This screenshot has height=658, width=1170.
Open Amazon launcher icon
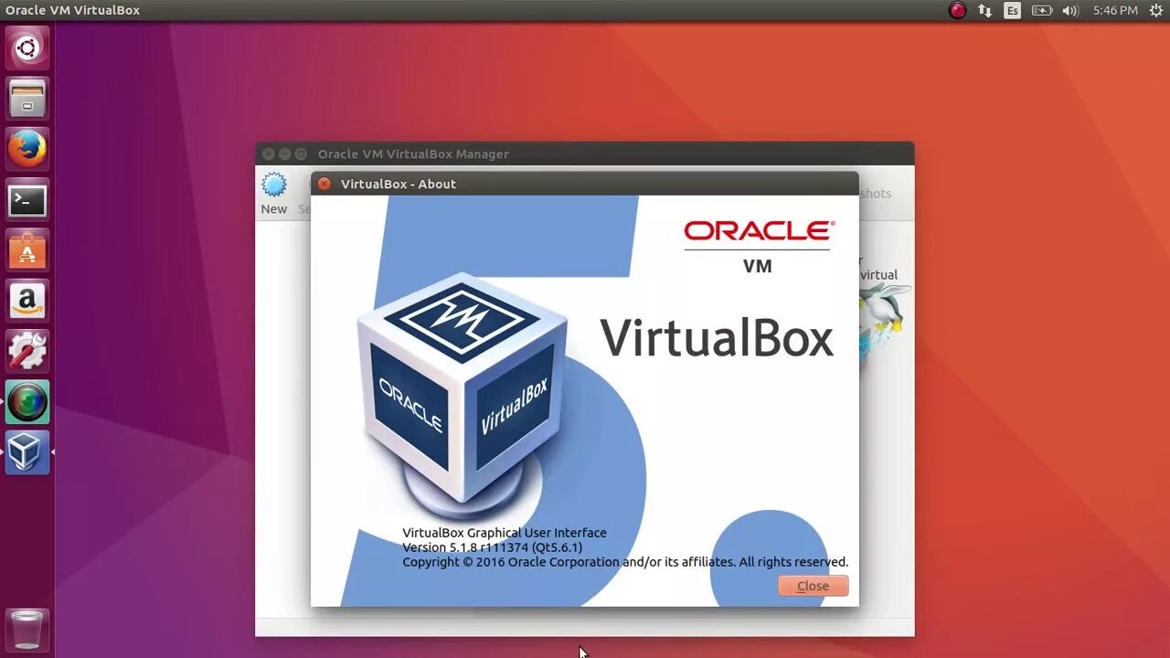pos(27,301)
